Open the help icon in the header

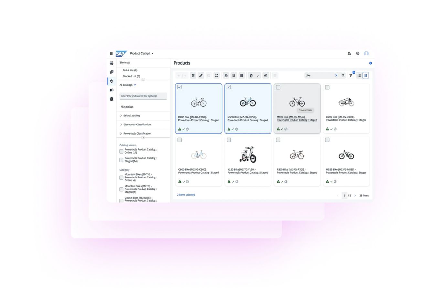[357, 53]
